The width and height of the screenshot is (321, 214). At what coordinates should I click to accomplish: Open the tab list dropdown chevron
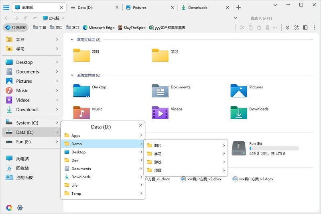point(275,5)
